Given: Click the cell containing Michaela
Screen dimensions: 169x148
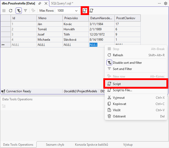Looking at the screenshot, I should tap(50, 39).
